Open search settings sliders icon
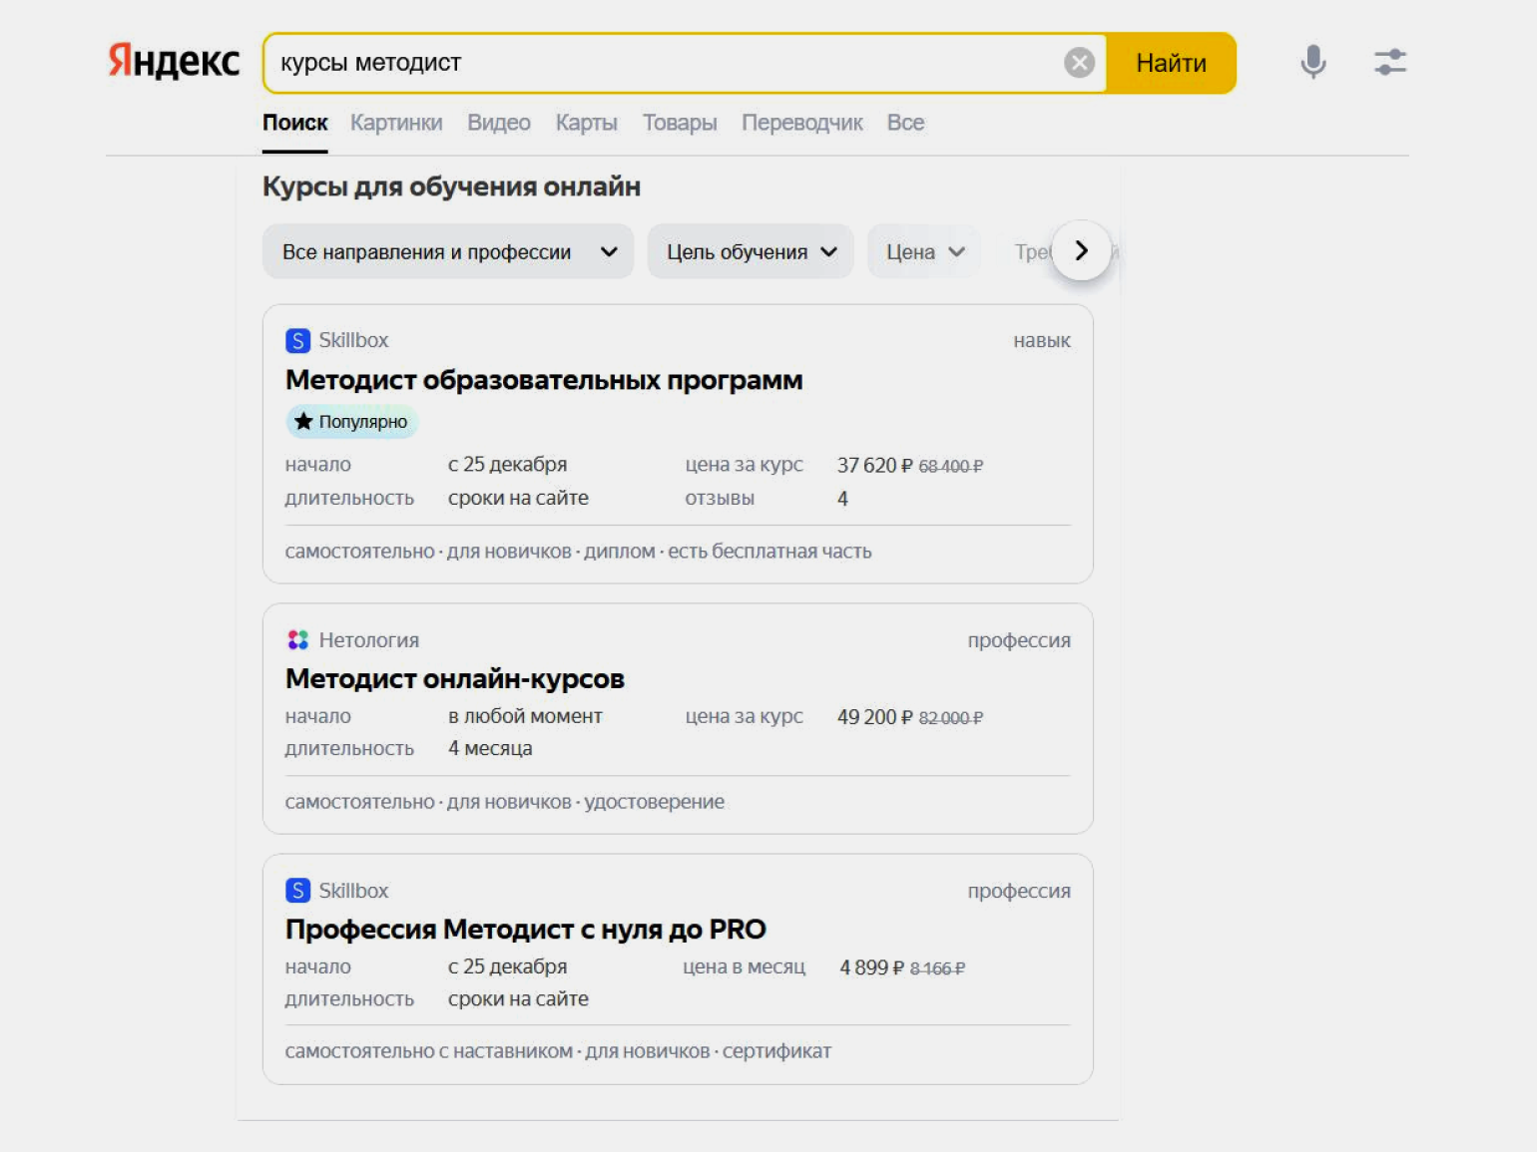Viewport: 1537px width, 1152px height. pos(1390,62)
